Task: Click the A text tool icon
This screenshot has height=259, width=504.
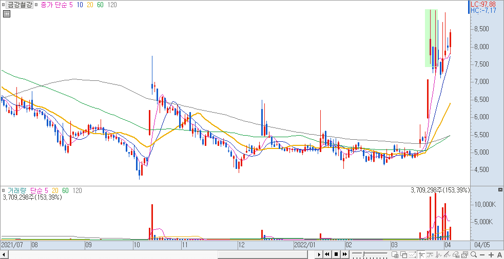Action: tap(499, 255)
